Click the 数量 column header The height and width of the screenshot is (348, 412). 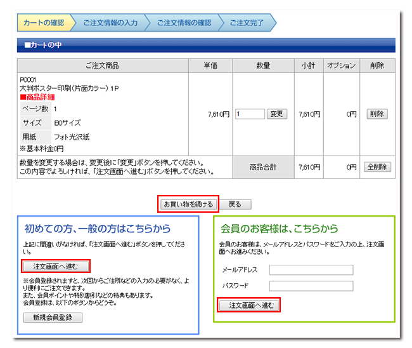click(x=263, y=65)
